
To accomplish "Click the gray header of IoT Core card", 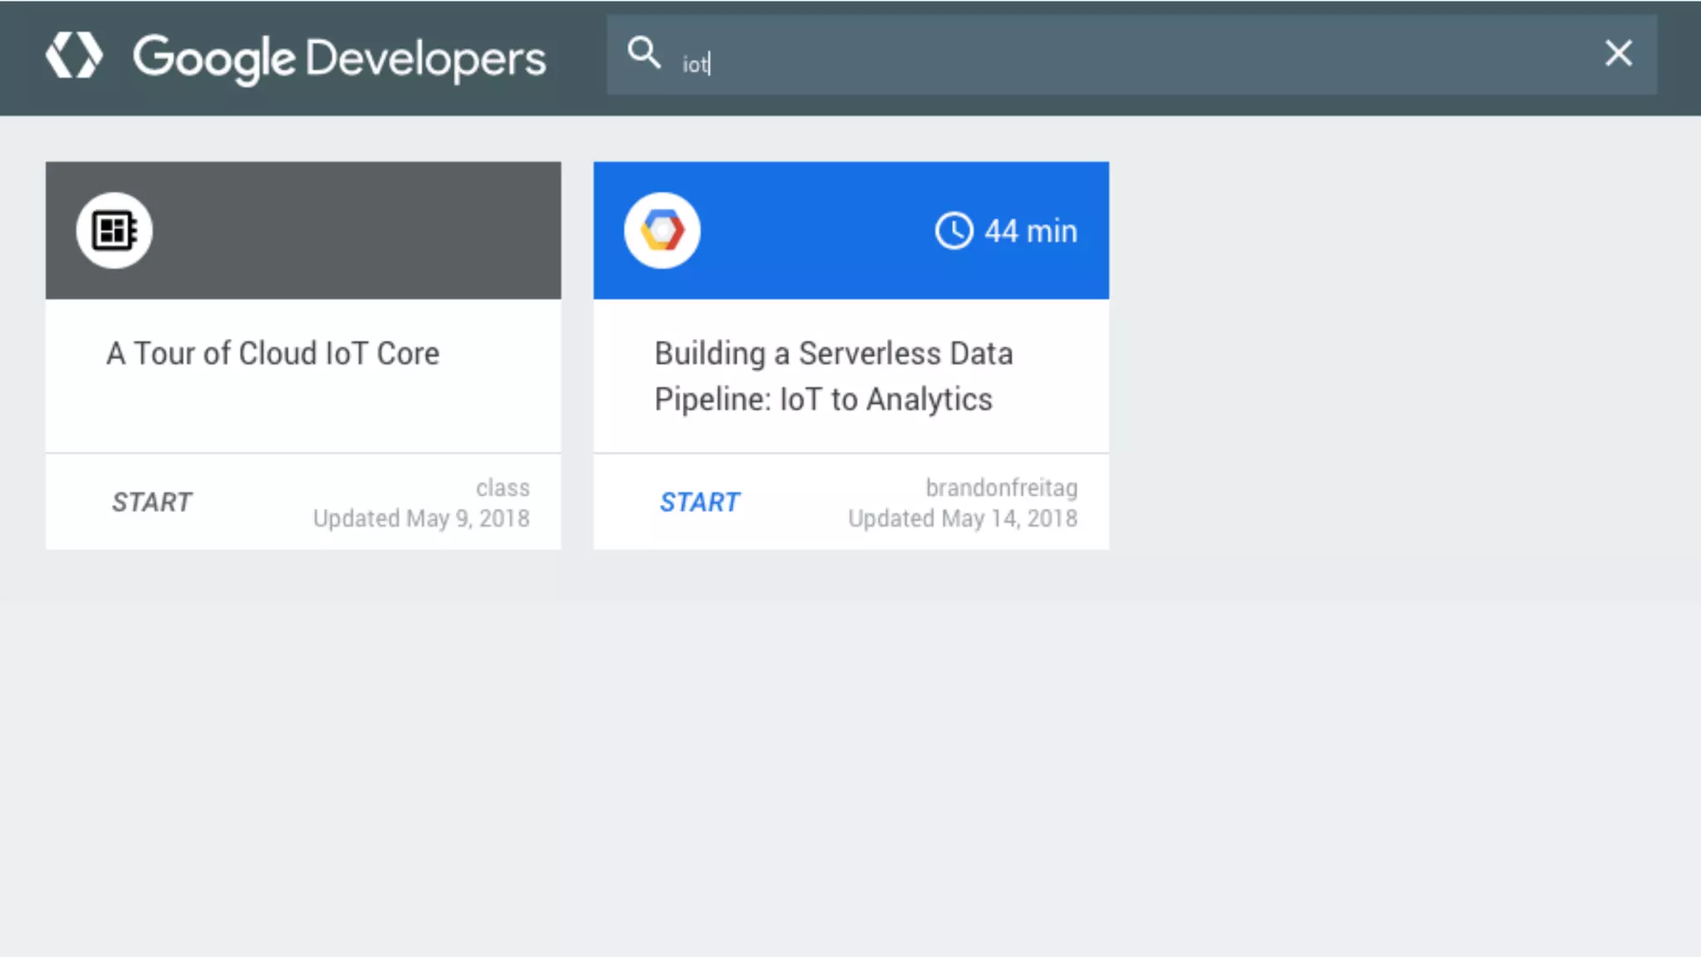I will click(357, 230).
